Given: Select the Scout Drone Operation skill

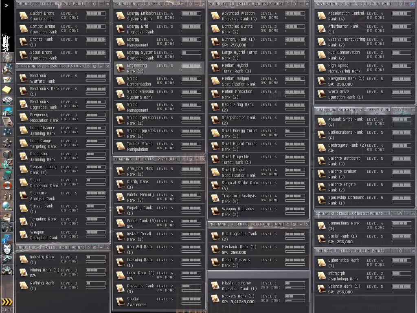Looking at the screenshot, I should pyautogui.click(x=63, y=55).
